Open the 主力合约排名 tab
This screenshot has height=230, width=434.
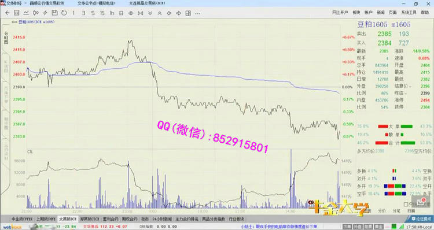(187, 219)
